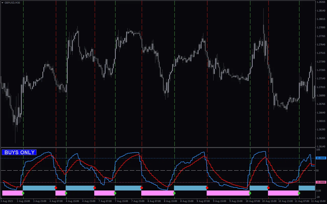Image resolution: width=327 pixels, height=204 pixels.
Task: Click the red dot near 8 Aug
Action: click(x=142, y=188)
